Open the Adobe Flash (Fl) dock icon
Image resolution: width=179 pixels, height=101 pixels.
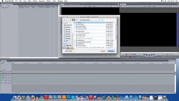click(x=91, y=97)
